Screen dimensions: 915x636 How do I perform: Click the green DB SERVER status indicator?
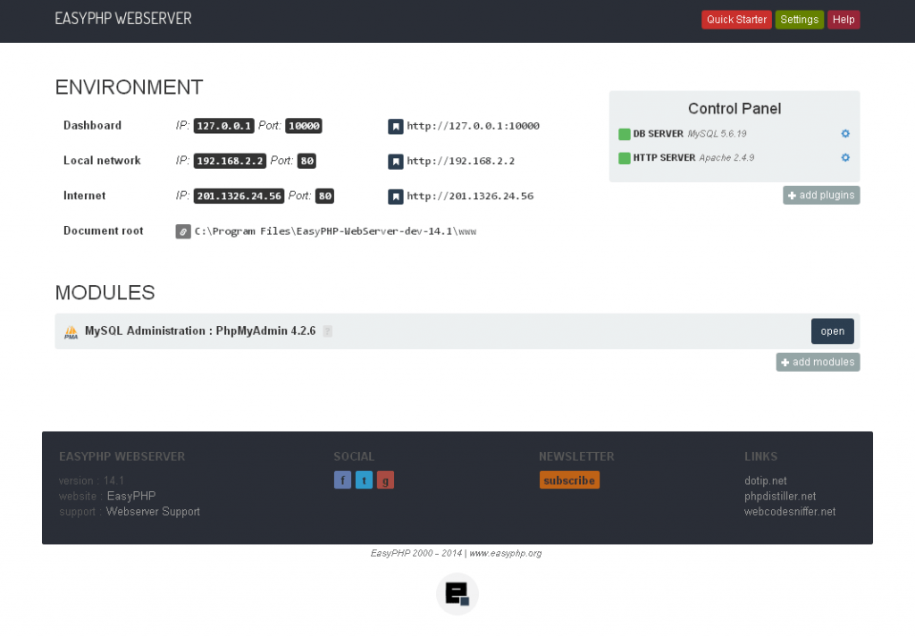(x=625, y=134)
